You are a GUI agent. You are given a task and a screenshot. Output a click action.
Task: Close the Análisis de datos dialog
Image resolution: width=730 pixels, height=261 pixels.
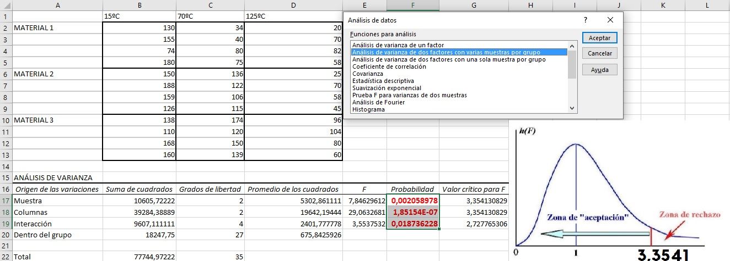click(x=610, y=20)
